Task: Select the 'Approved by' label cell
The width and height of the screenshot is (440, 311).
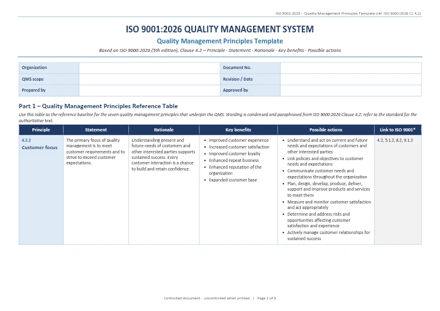Action: [250, 90]
